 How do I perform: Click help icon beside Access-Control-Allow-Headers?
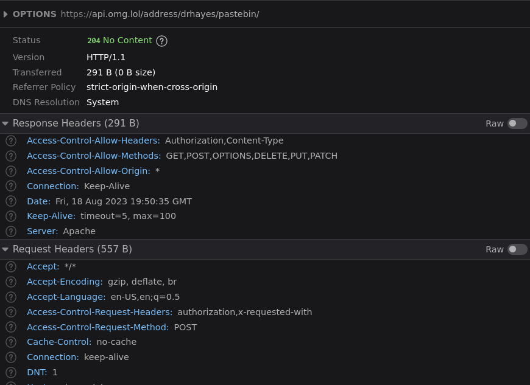tap(11, 140)
